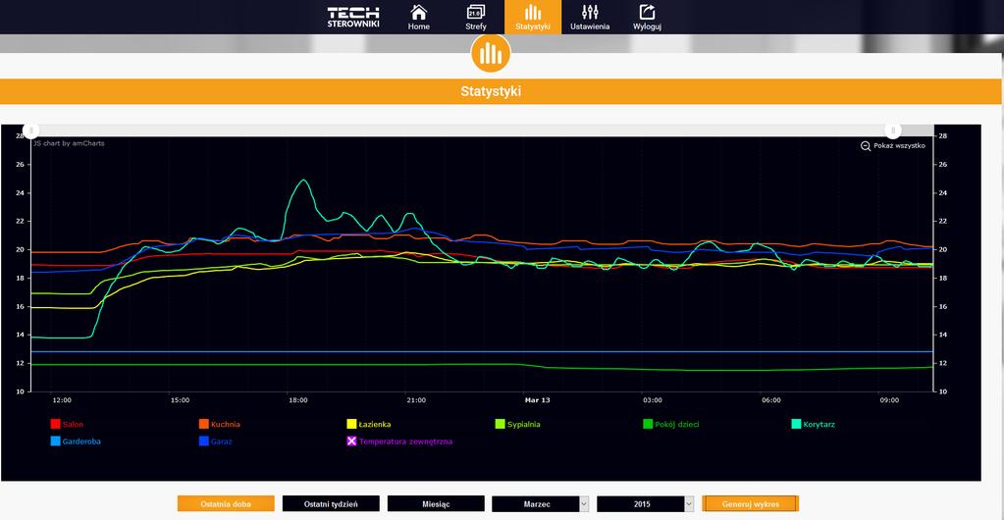
Task: Toggle the Salon series red legend marker
Action: point(55,424)
